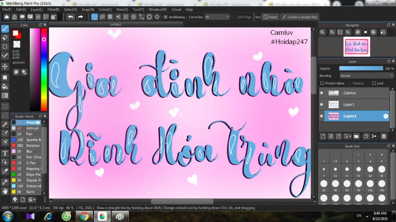This screenshot has width=396, height=222.
Task: Toggle the AntiAliasing checkbox
Action: [x=166, y=17]
